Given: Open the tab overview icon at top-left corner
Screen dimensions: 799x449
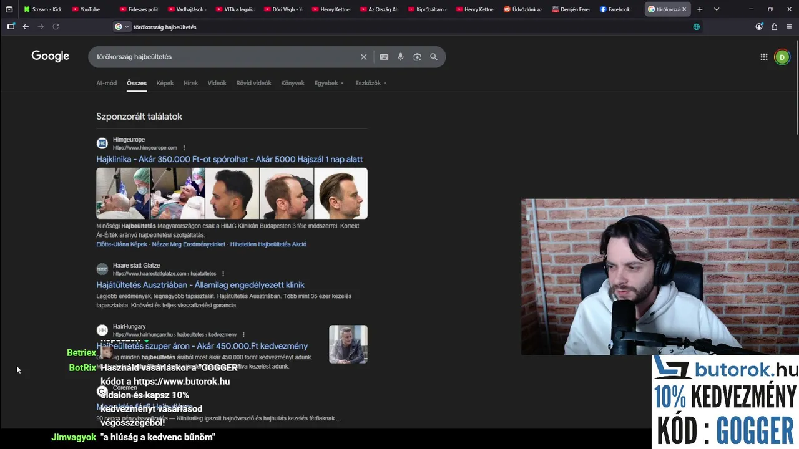Looking at the screenshot, I should click(9, 9).
